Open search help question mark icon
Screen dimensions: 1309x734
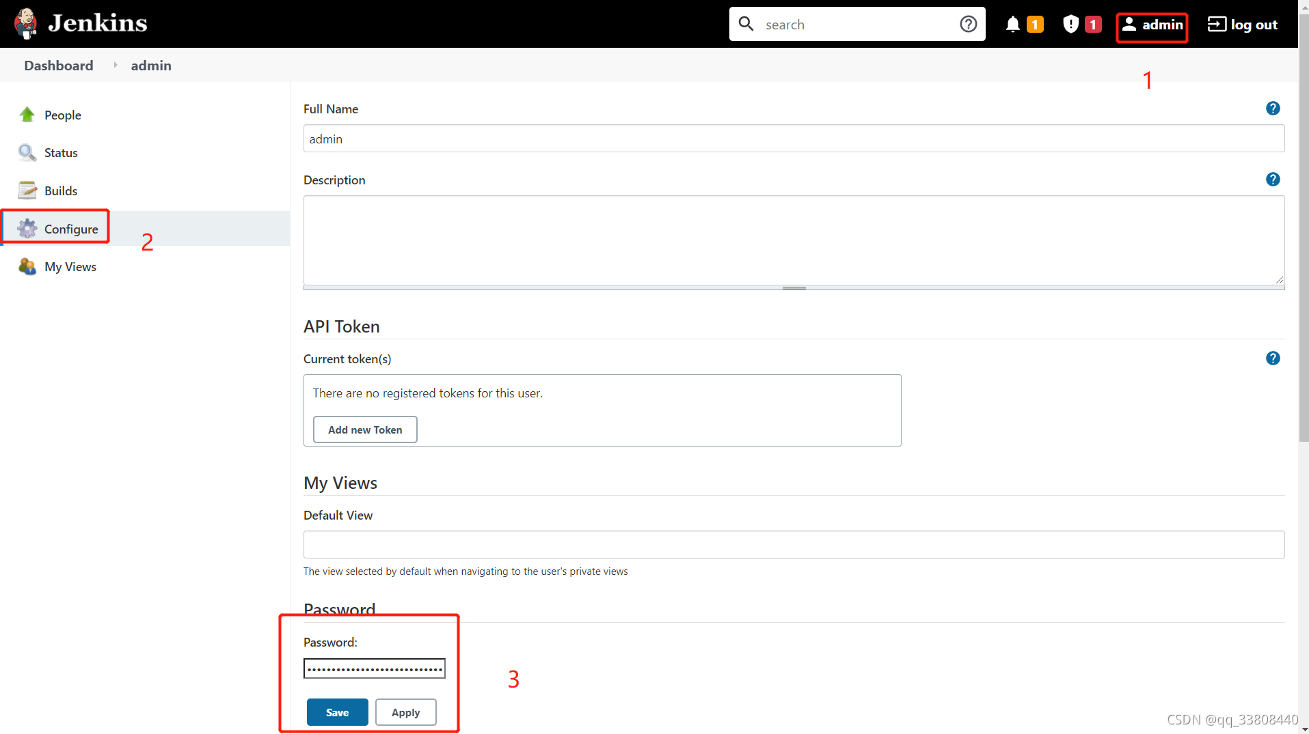(x=968, y=24)
